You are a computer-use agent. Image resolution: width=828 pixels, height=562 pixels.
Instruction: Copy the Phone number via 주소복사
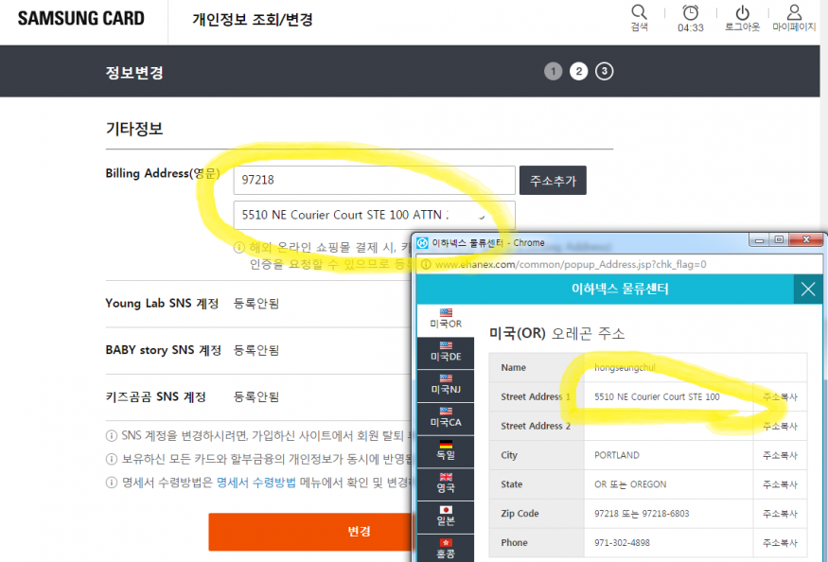[x=780, y=542]
